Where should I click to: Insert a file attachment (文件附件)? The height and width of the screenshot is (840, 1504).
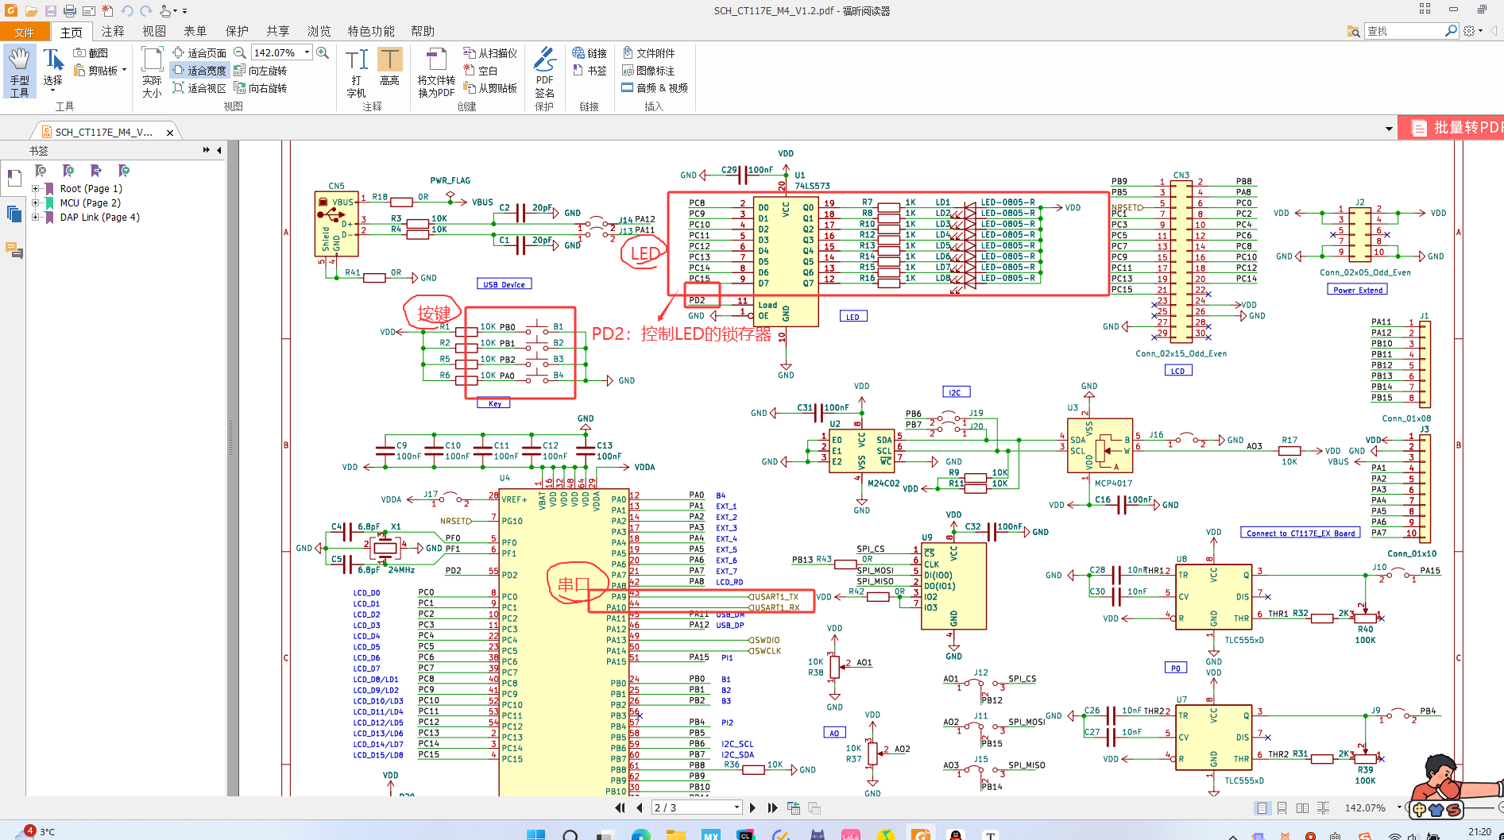[x=649, y=52]
